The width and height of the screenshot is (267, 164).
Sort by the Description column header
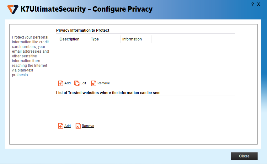coord(69,39)
